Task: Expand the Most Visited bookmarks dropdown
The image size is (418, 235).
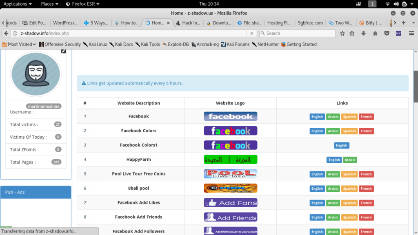Action: [19, 44]
